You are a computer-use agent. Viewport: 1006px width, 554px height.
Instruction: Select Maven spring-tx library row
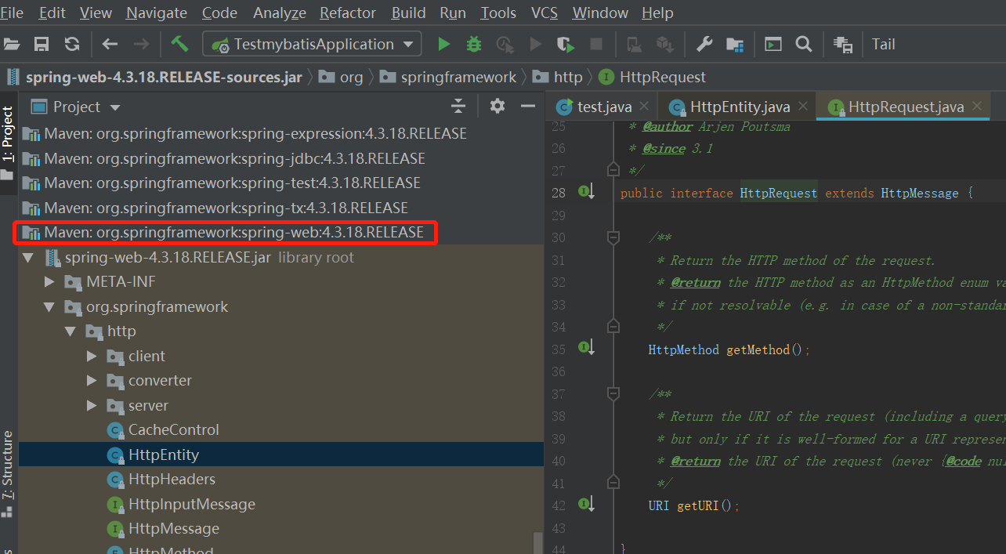tap(281, 208)
